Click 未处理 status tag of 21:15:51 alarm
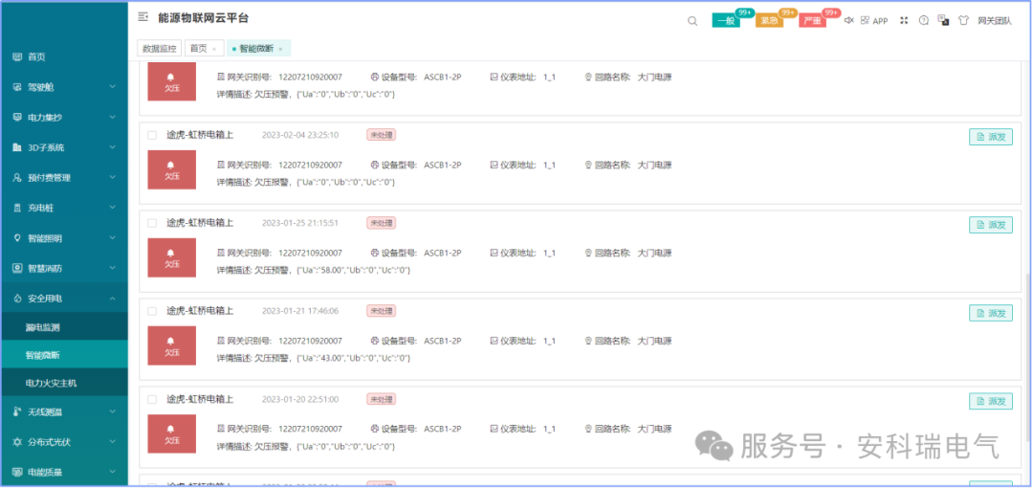Viewport: 1033px width, 488px height. pyautogui.click(x=381, y=223)
